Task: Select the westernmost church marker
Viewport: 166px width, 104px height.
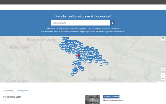Action: [x=60, y=45]
